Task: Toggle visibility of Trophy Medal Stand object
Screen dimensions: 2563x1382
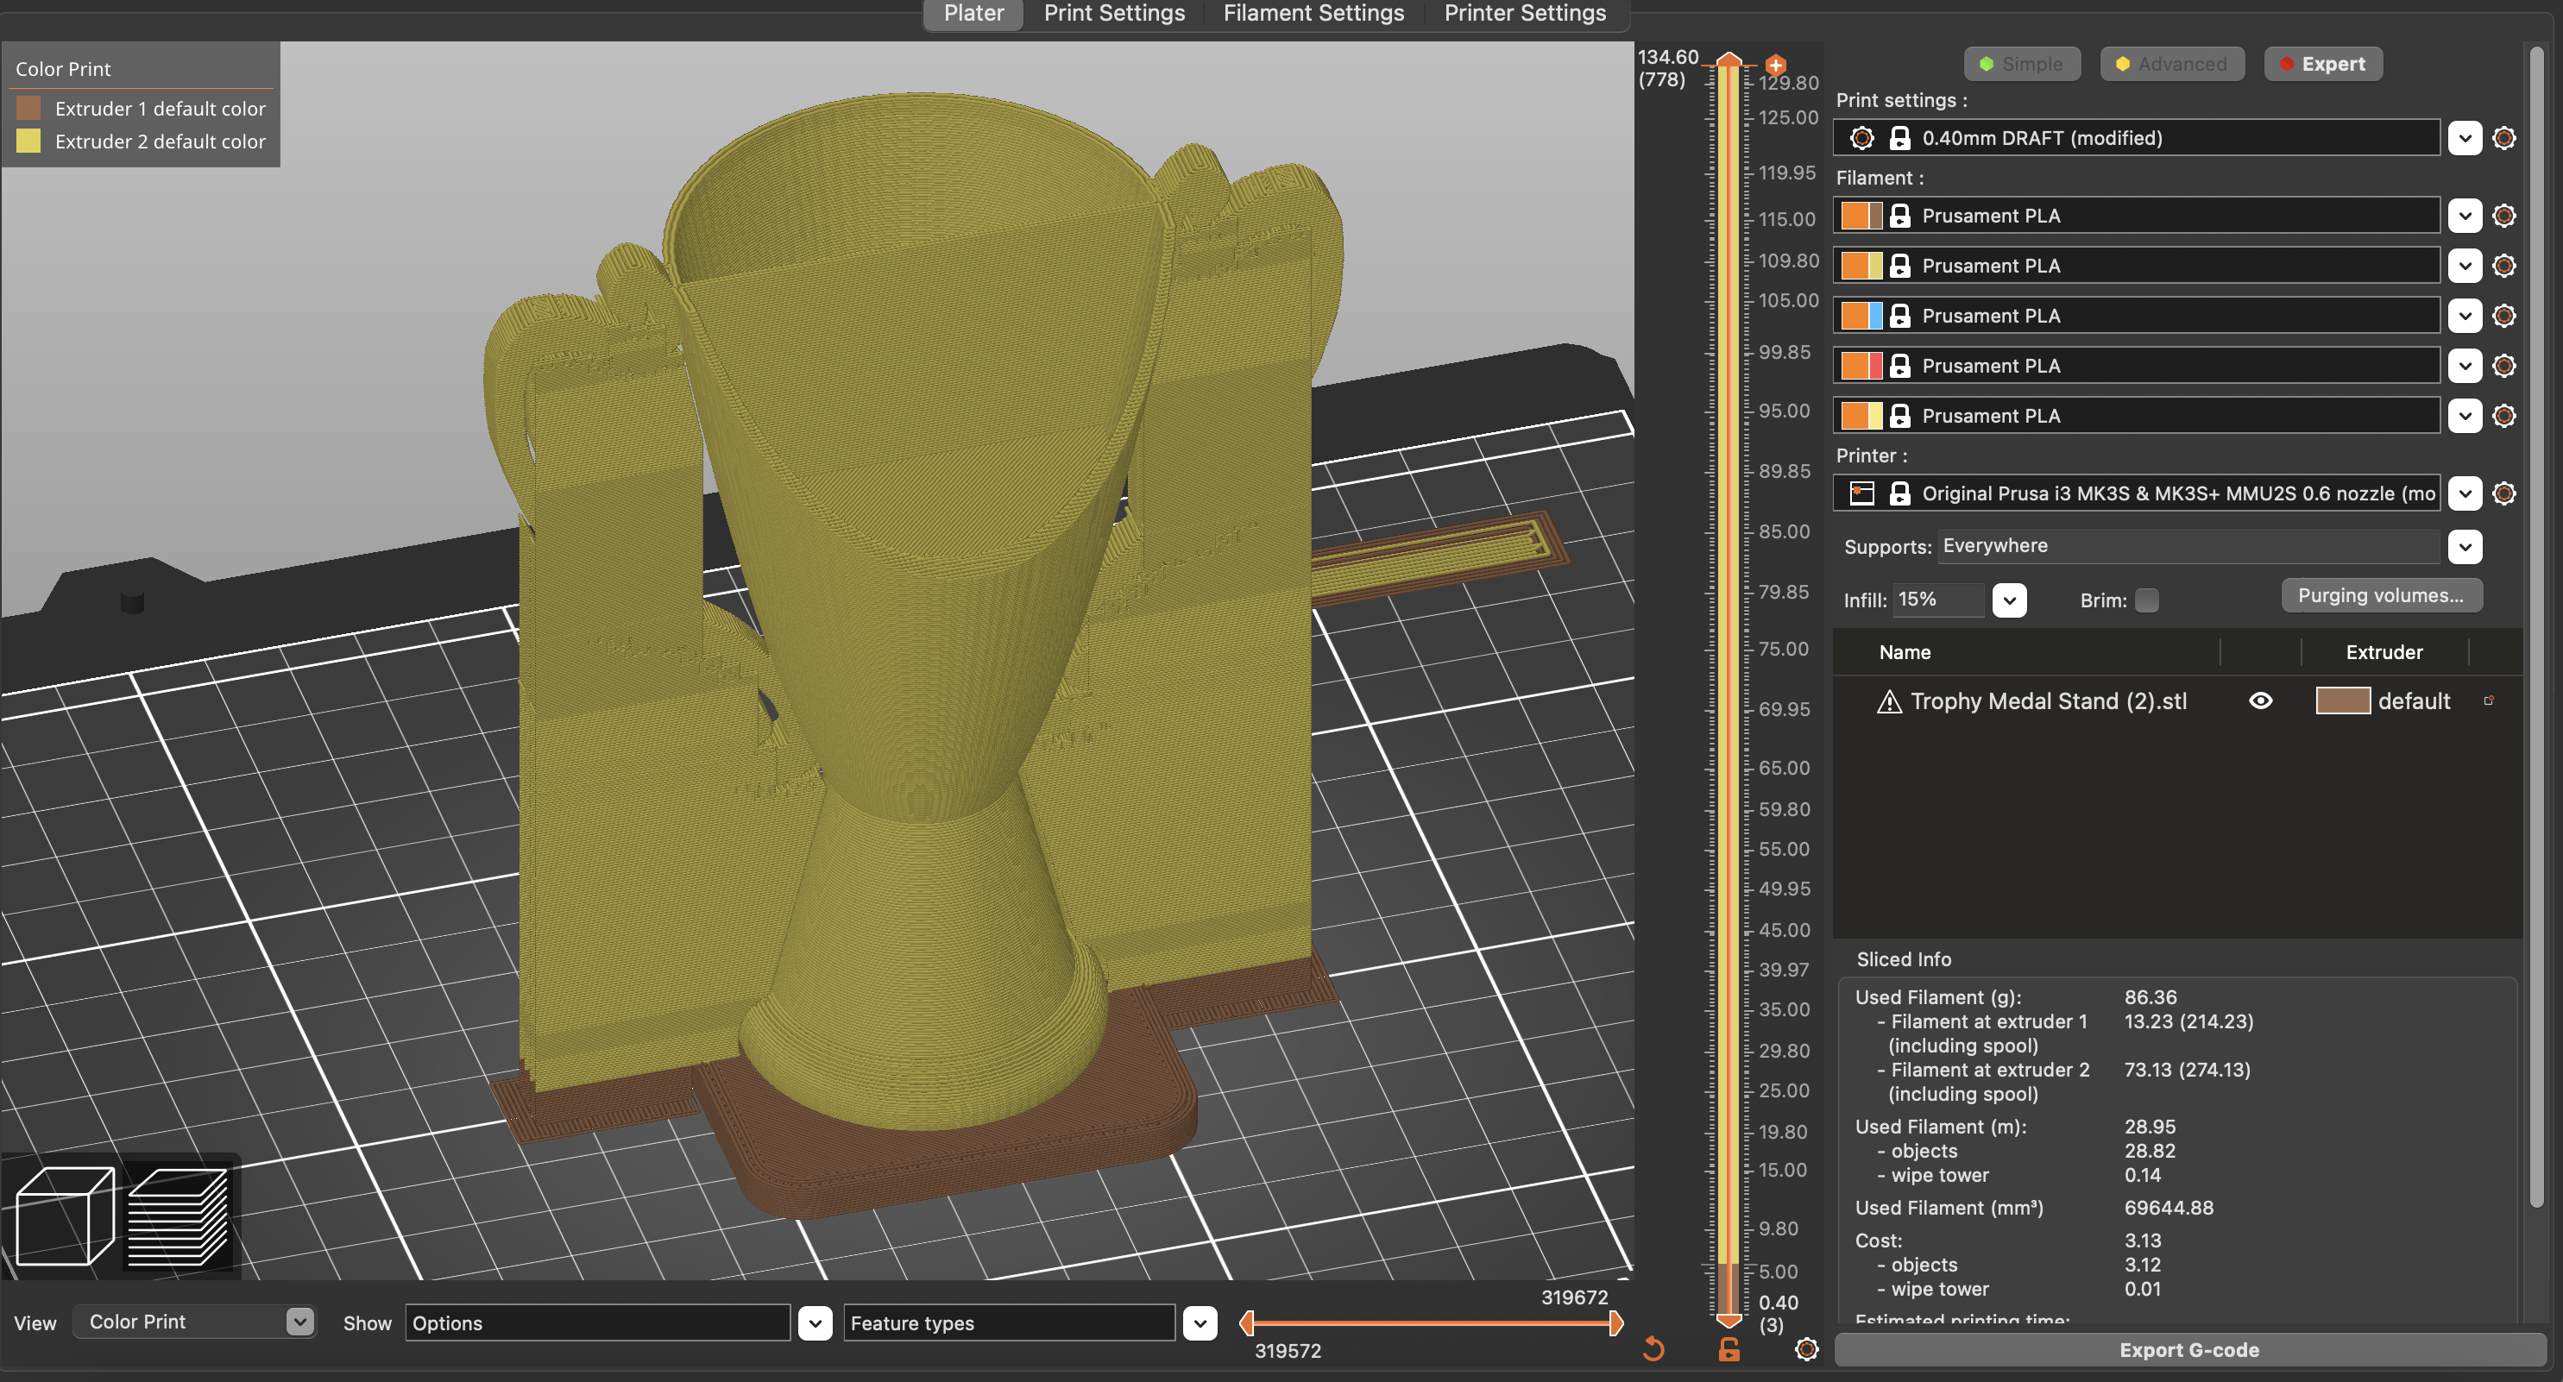Action: coord(2261,700)
